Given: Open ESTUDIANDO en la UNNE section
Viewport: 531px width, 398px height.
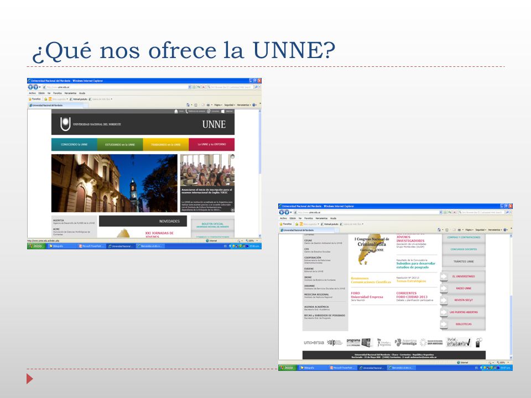Looking at the screenshot, I should tap(120, 144).
